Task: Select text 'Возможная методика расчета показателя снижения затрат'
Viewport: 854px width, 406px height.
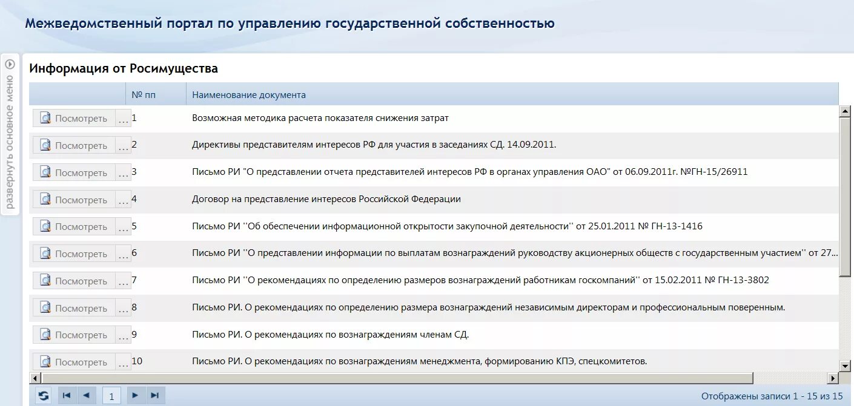Action: click(x=320, y=118)
